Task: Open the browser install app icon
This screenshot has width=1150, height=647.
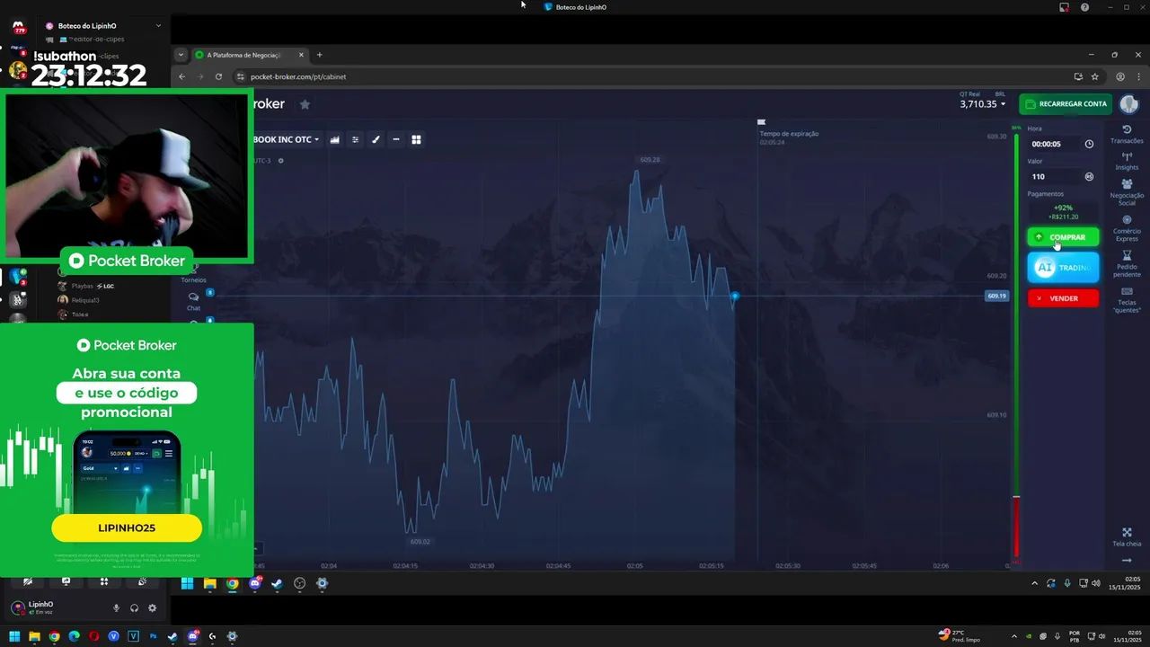Action: point(1078,76)
